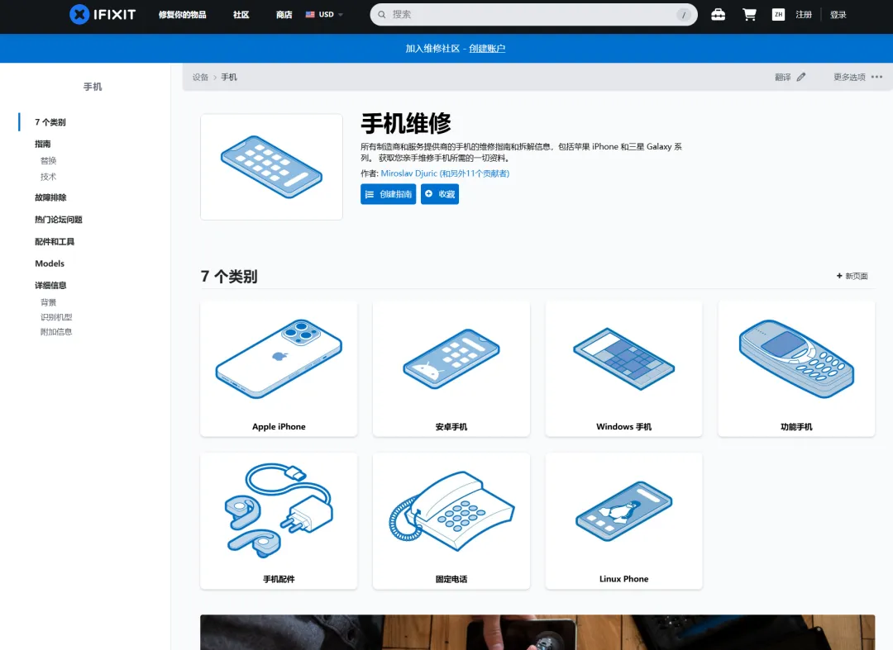Viewport: 893px width, 650px height.
Task: Open 商店 menu
Action: pos(284,14)
